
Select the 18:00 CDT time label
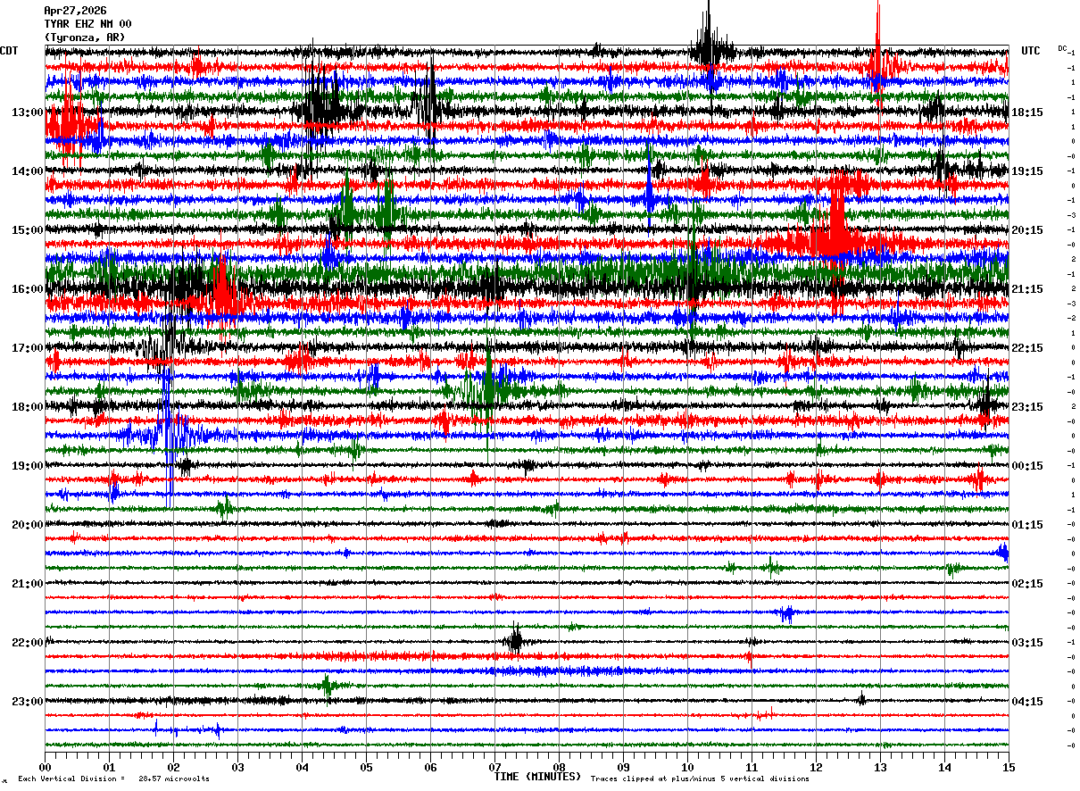point(28,407)
